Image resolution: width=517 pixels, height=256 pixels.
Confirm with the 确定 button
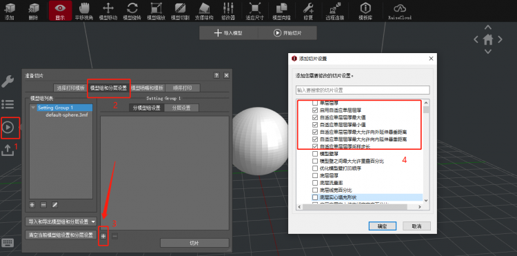382,226
